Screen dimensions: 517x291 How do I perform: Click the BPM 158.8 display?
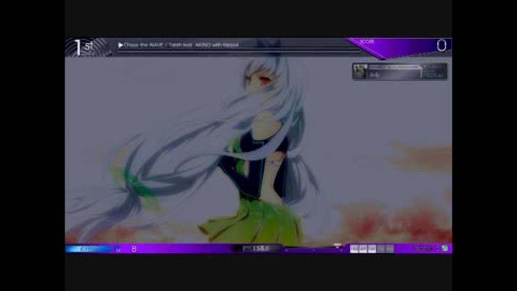[x=256, y=248]
